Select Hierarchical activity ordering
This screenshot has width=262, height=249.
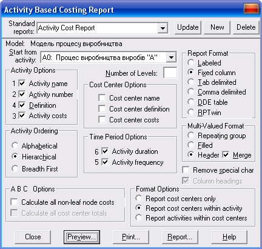[x=15, y=156]
